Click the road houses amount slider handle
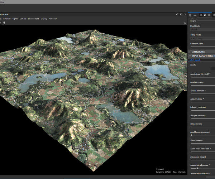The width and height of the screenshot is (215, 179). (x=191, y=135)
